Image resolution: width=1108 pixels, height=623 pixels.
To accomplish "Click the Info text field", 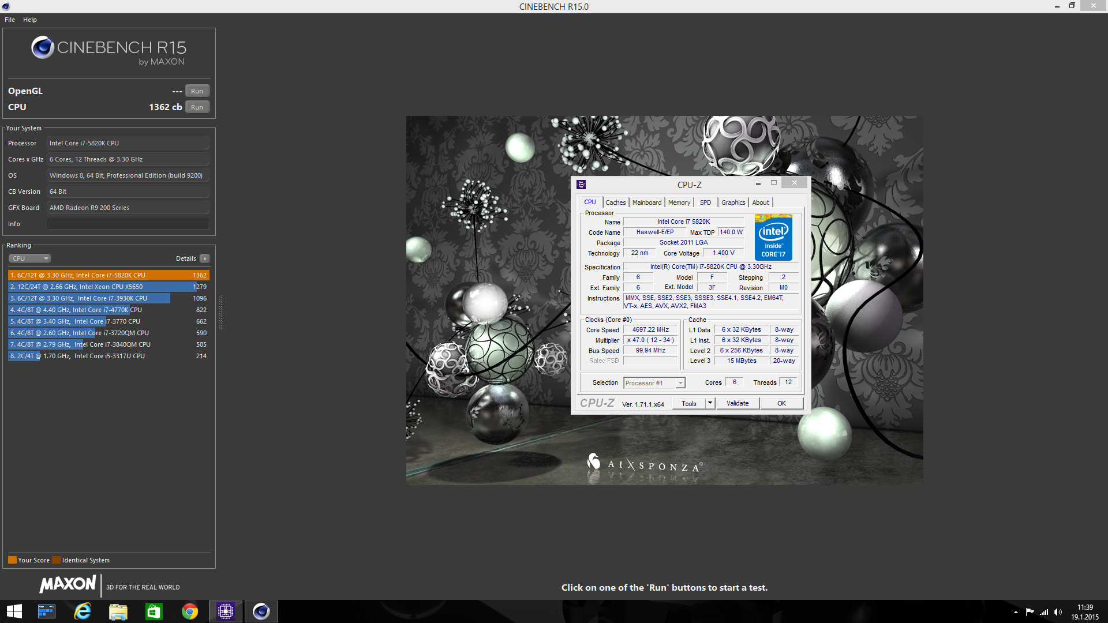I will click(128, 224).
